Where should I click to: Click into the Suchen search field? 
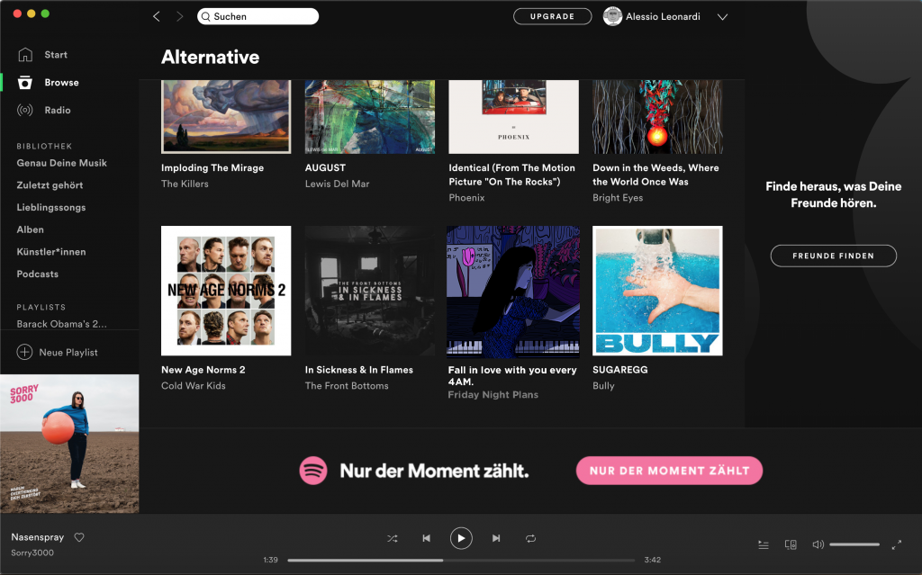point(261,16)
